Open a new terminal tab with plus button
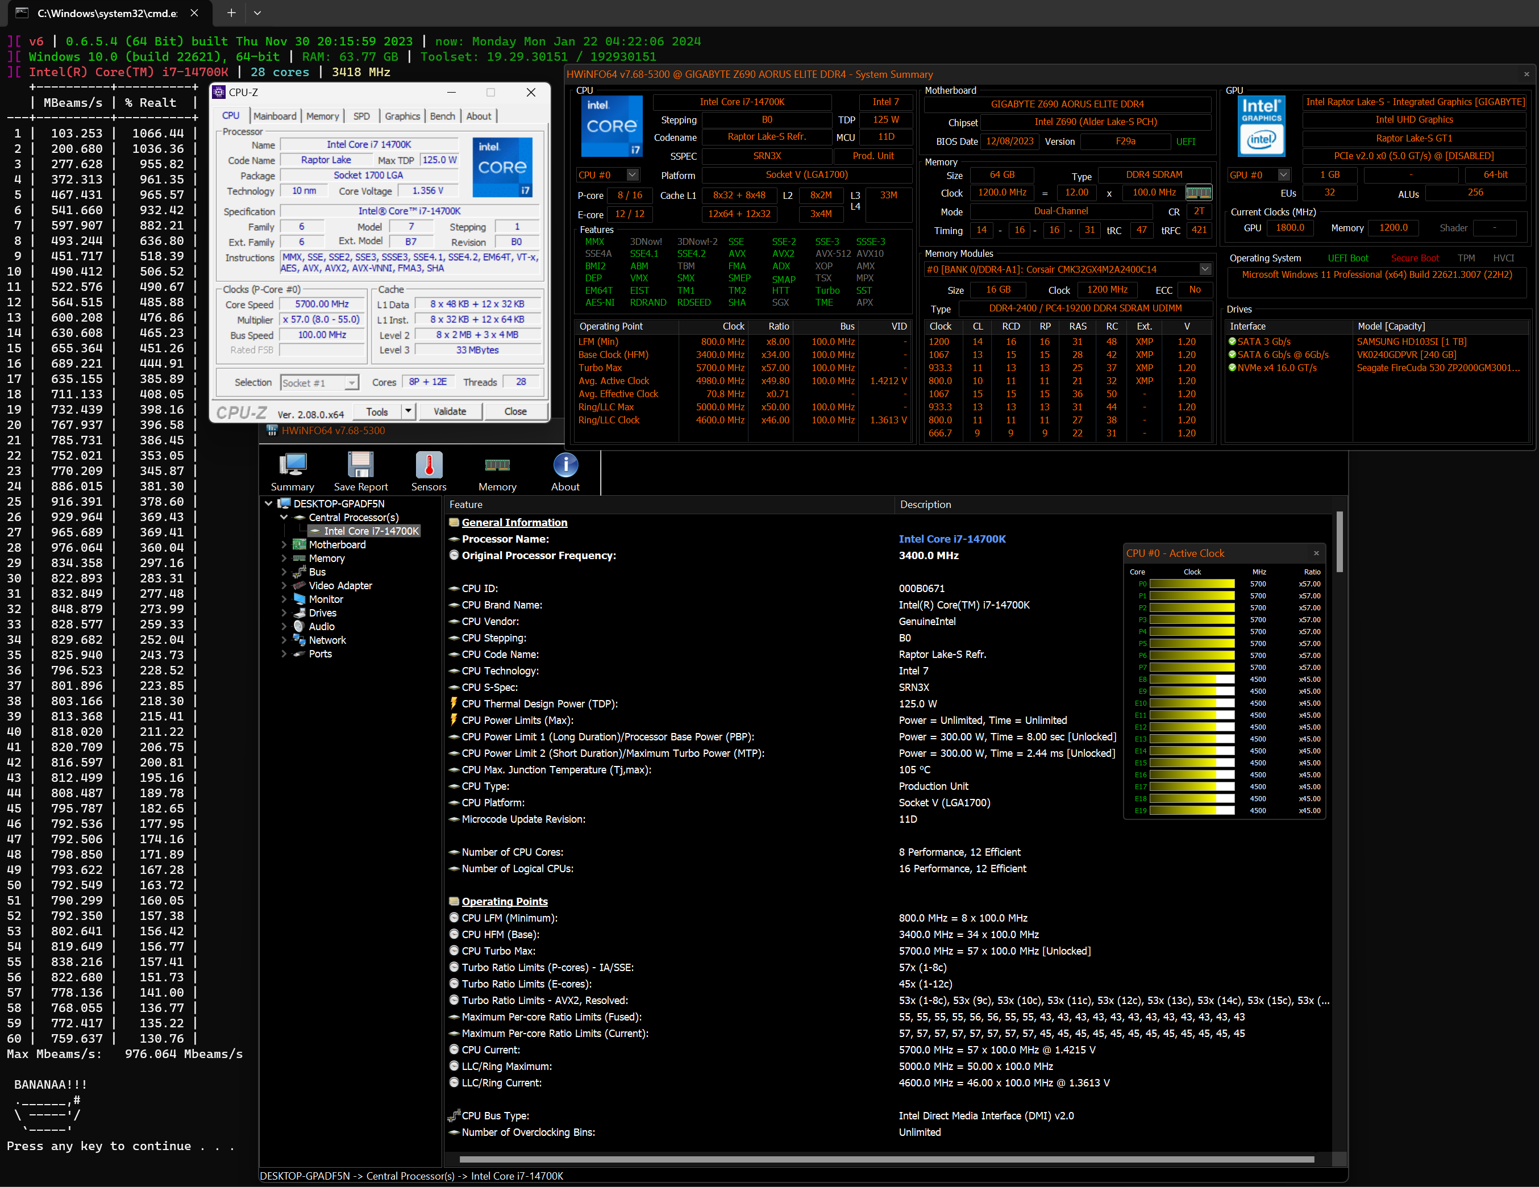Viewport: 1539px width, 1187px height. [230, 13]
